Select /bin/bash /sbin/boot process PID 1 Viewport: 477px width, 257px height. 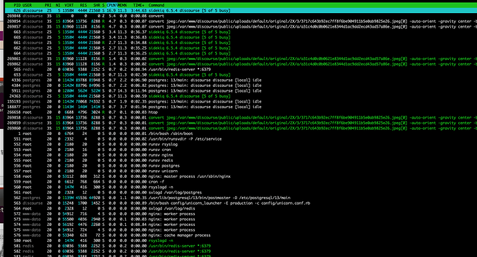coord(241,134)
